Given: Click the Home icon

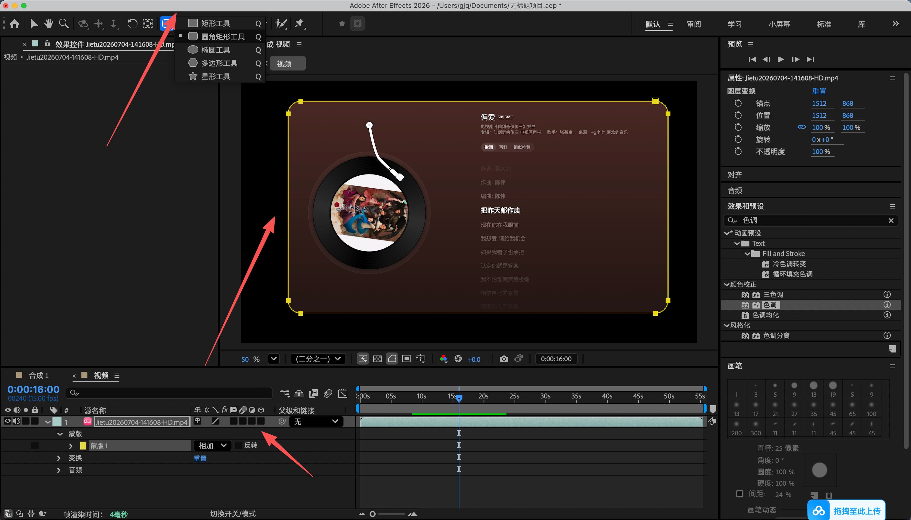Looking at the screenshot, I should [x=14, y=23].
